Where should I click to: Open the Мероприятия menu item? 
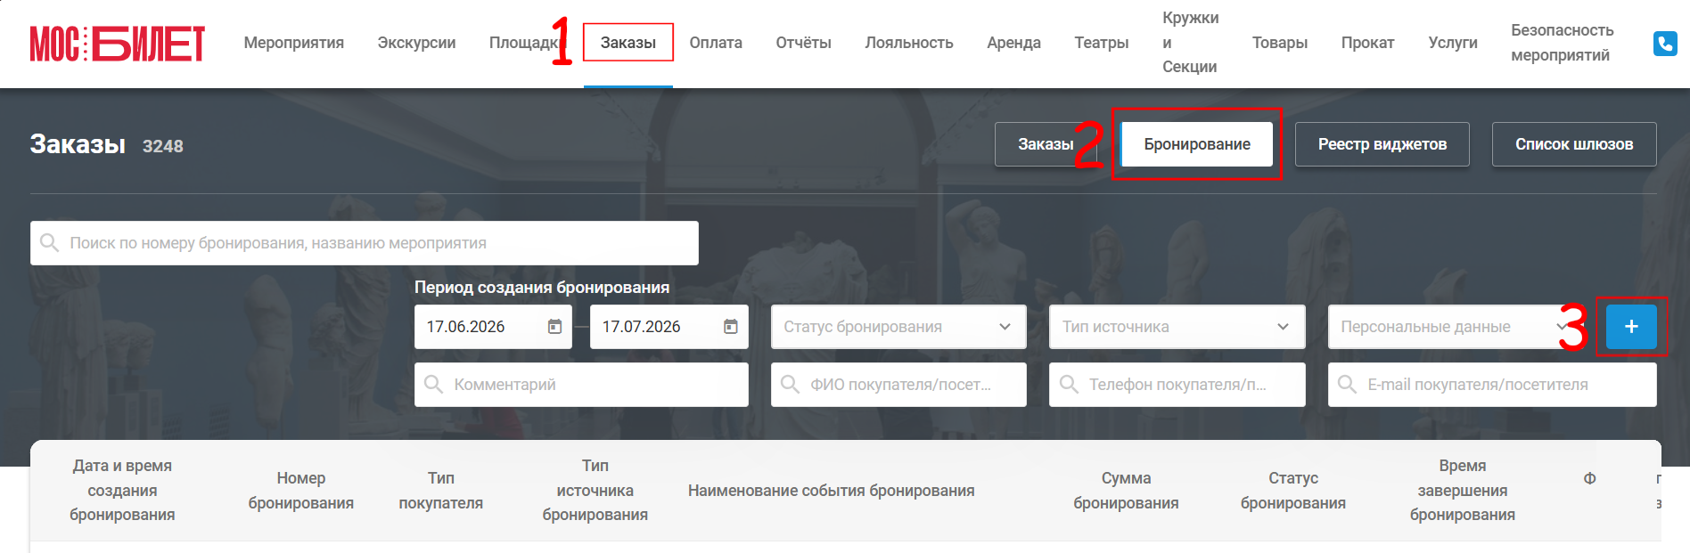[x=293, y=43]
